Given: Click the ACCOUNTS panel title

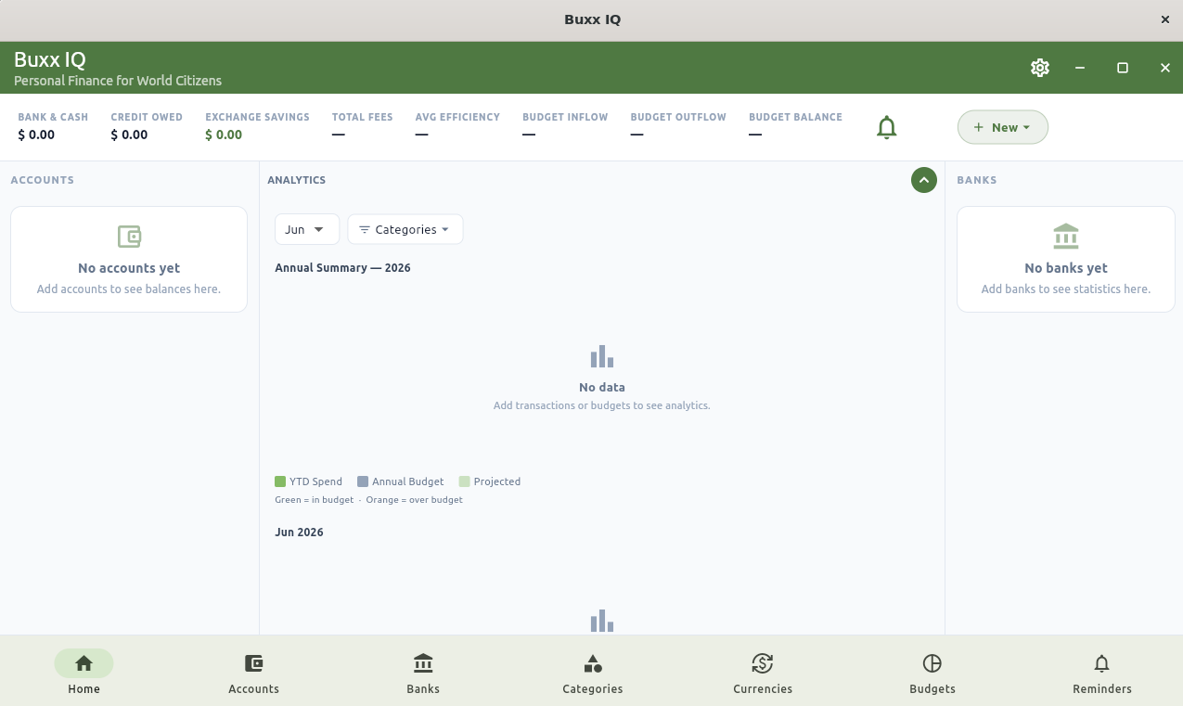Looking at the screenshot, I should pyautogui.click(x=42, y=180).
